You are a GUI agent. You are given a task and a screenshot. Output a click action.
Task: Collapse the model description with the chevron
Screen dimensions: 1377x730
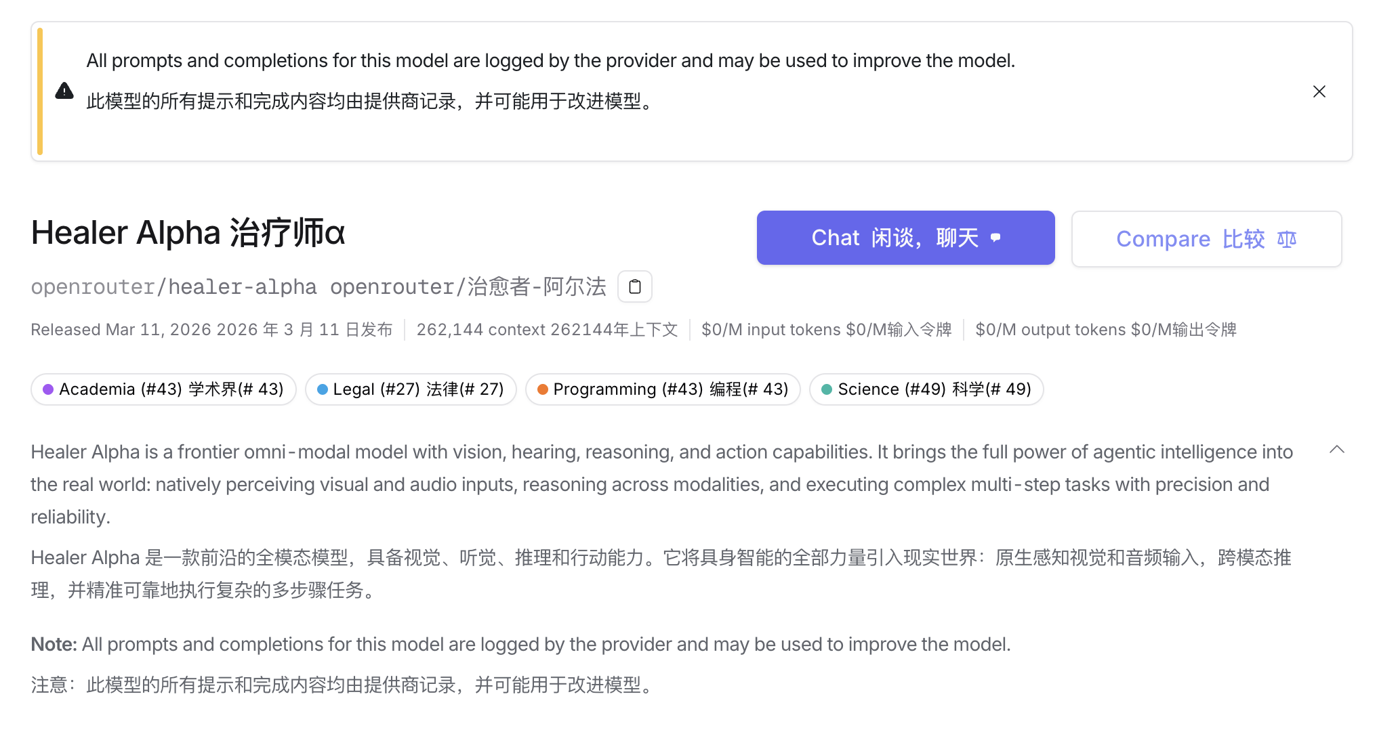(x=1336, y=449)
